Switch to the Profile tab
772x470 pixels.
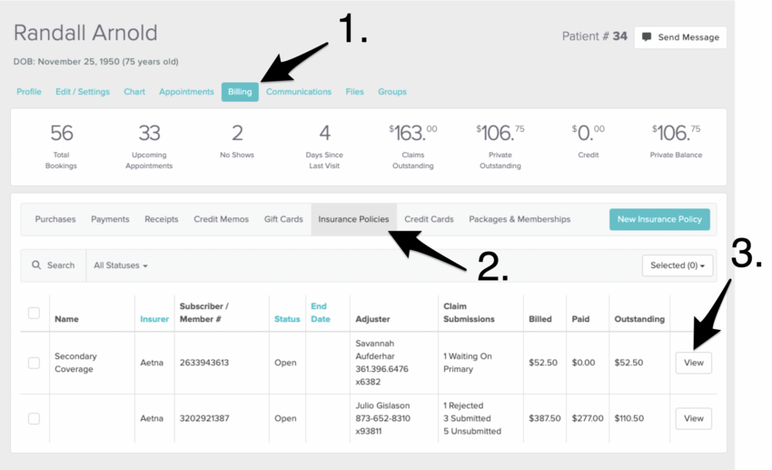coord(29,92)
